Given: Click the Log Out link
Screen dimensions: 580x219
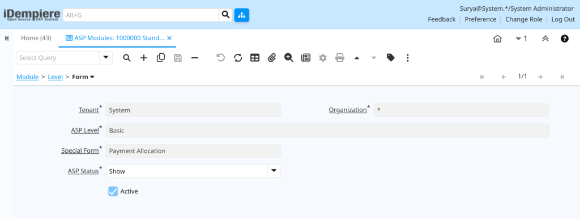Looking at the screenshot, I should [x=563, y=19].
